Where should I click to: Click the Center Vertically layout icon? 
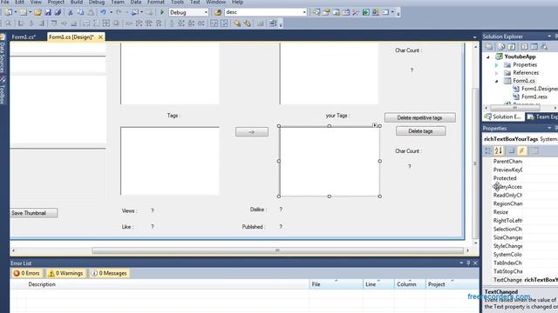(225, 23)
